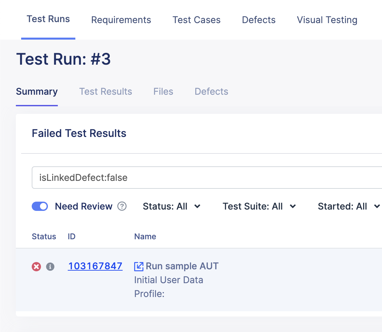Select the Test Runs navigation tab
382x332 pixels.
point(48,20)
